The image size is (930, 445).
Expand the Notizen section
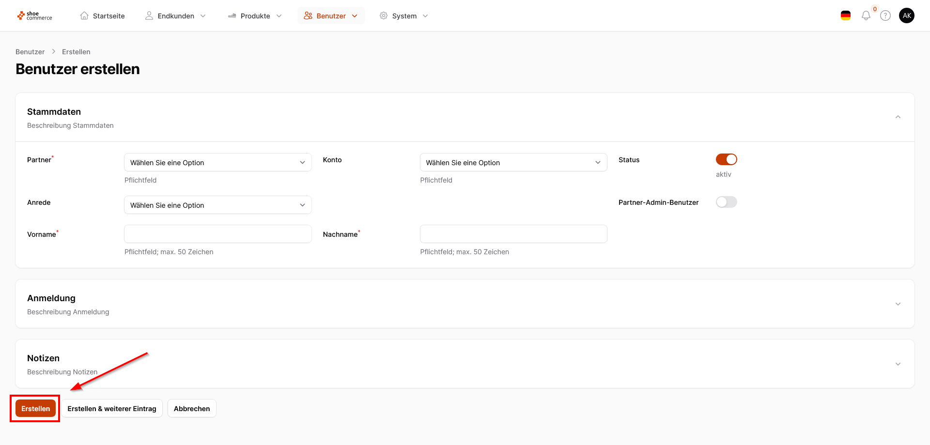pos(898,364)
